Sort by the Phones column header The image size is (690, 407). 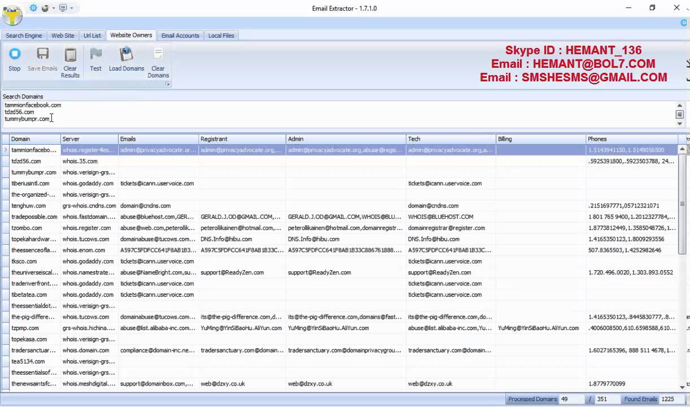[x=632, y=139]
